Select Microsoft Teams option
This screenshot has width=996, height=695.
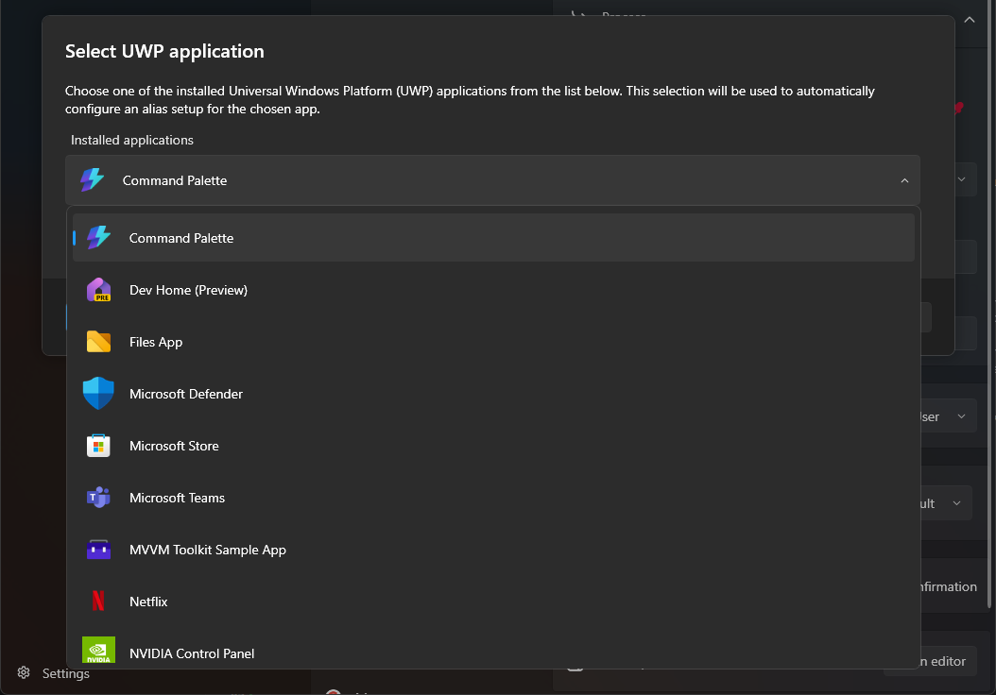pos(493,498)
